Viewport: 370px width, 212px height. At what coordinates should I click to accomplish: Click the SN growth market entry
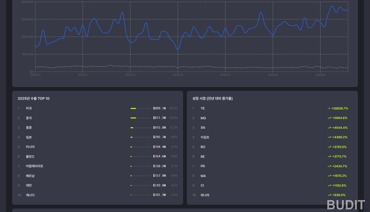click(203, 128)
